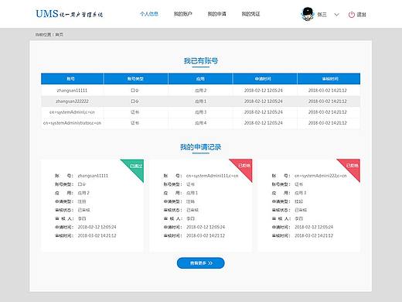Click the 应用 column header
Viewport: 402px width, 302px height.
(200, 79)
